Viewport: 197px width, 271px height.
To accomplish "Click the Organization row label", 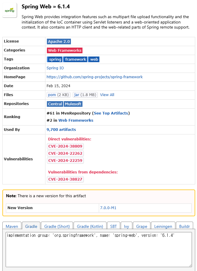I will click(17, 68).
